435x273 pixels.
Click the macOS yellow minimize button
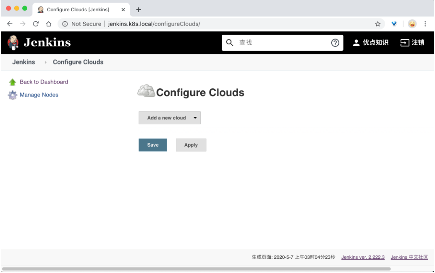pyautogui.click(x=17, y=8)
